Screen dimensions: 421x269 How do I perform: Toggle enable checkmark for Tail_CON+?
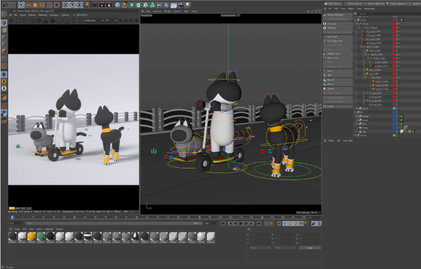399,78
